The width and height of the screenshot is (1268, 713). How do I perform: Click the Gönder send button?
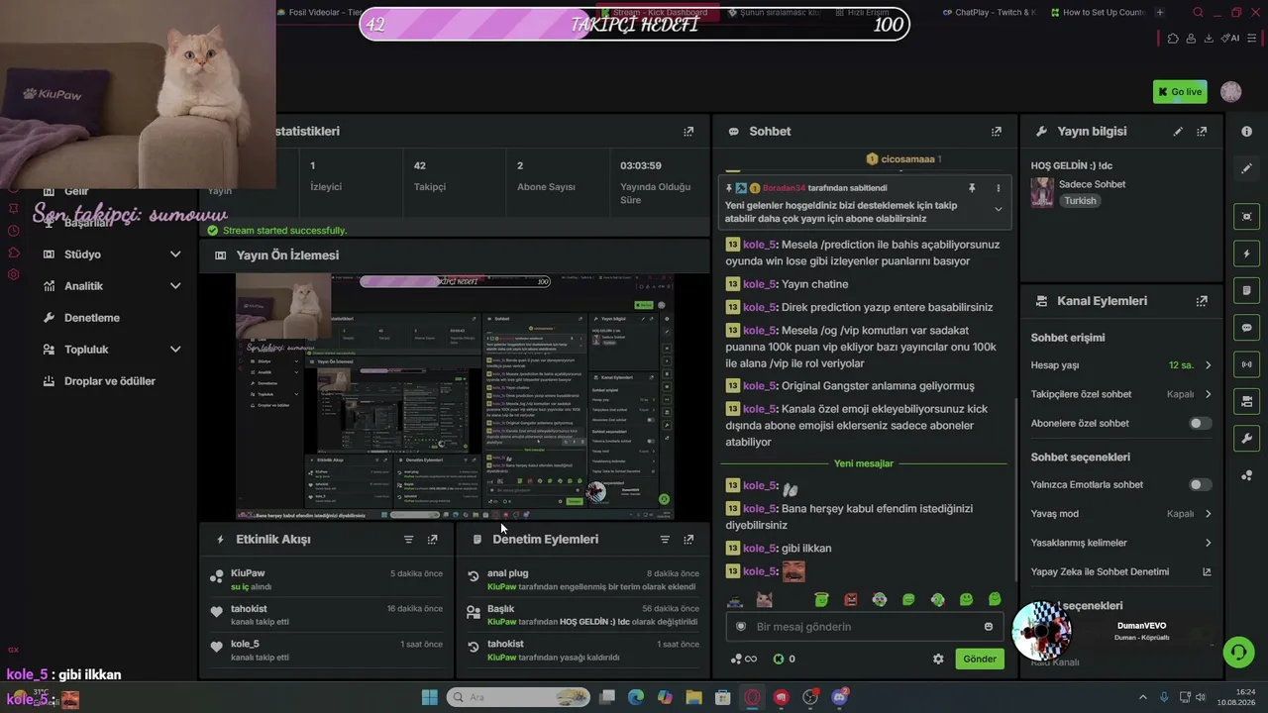[x=980, y=659]
